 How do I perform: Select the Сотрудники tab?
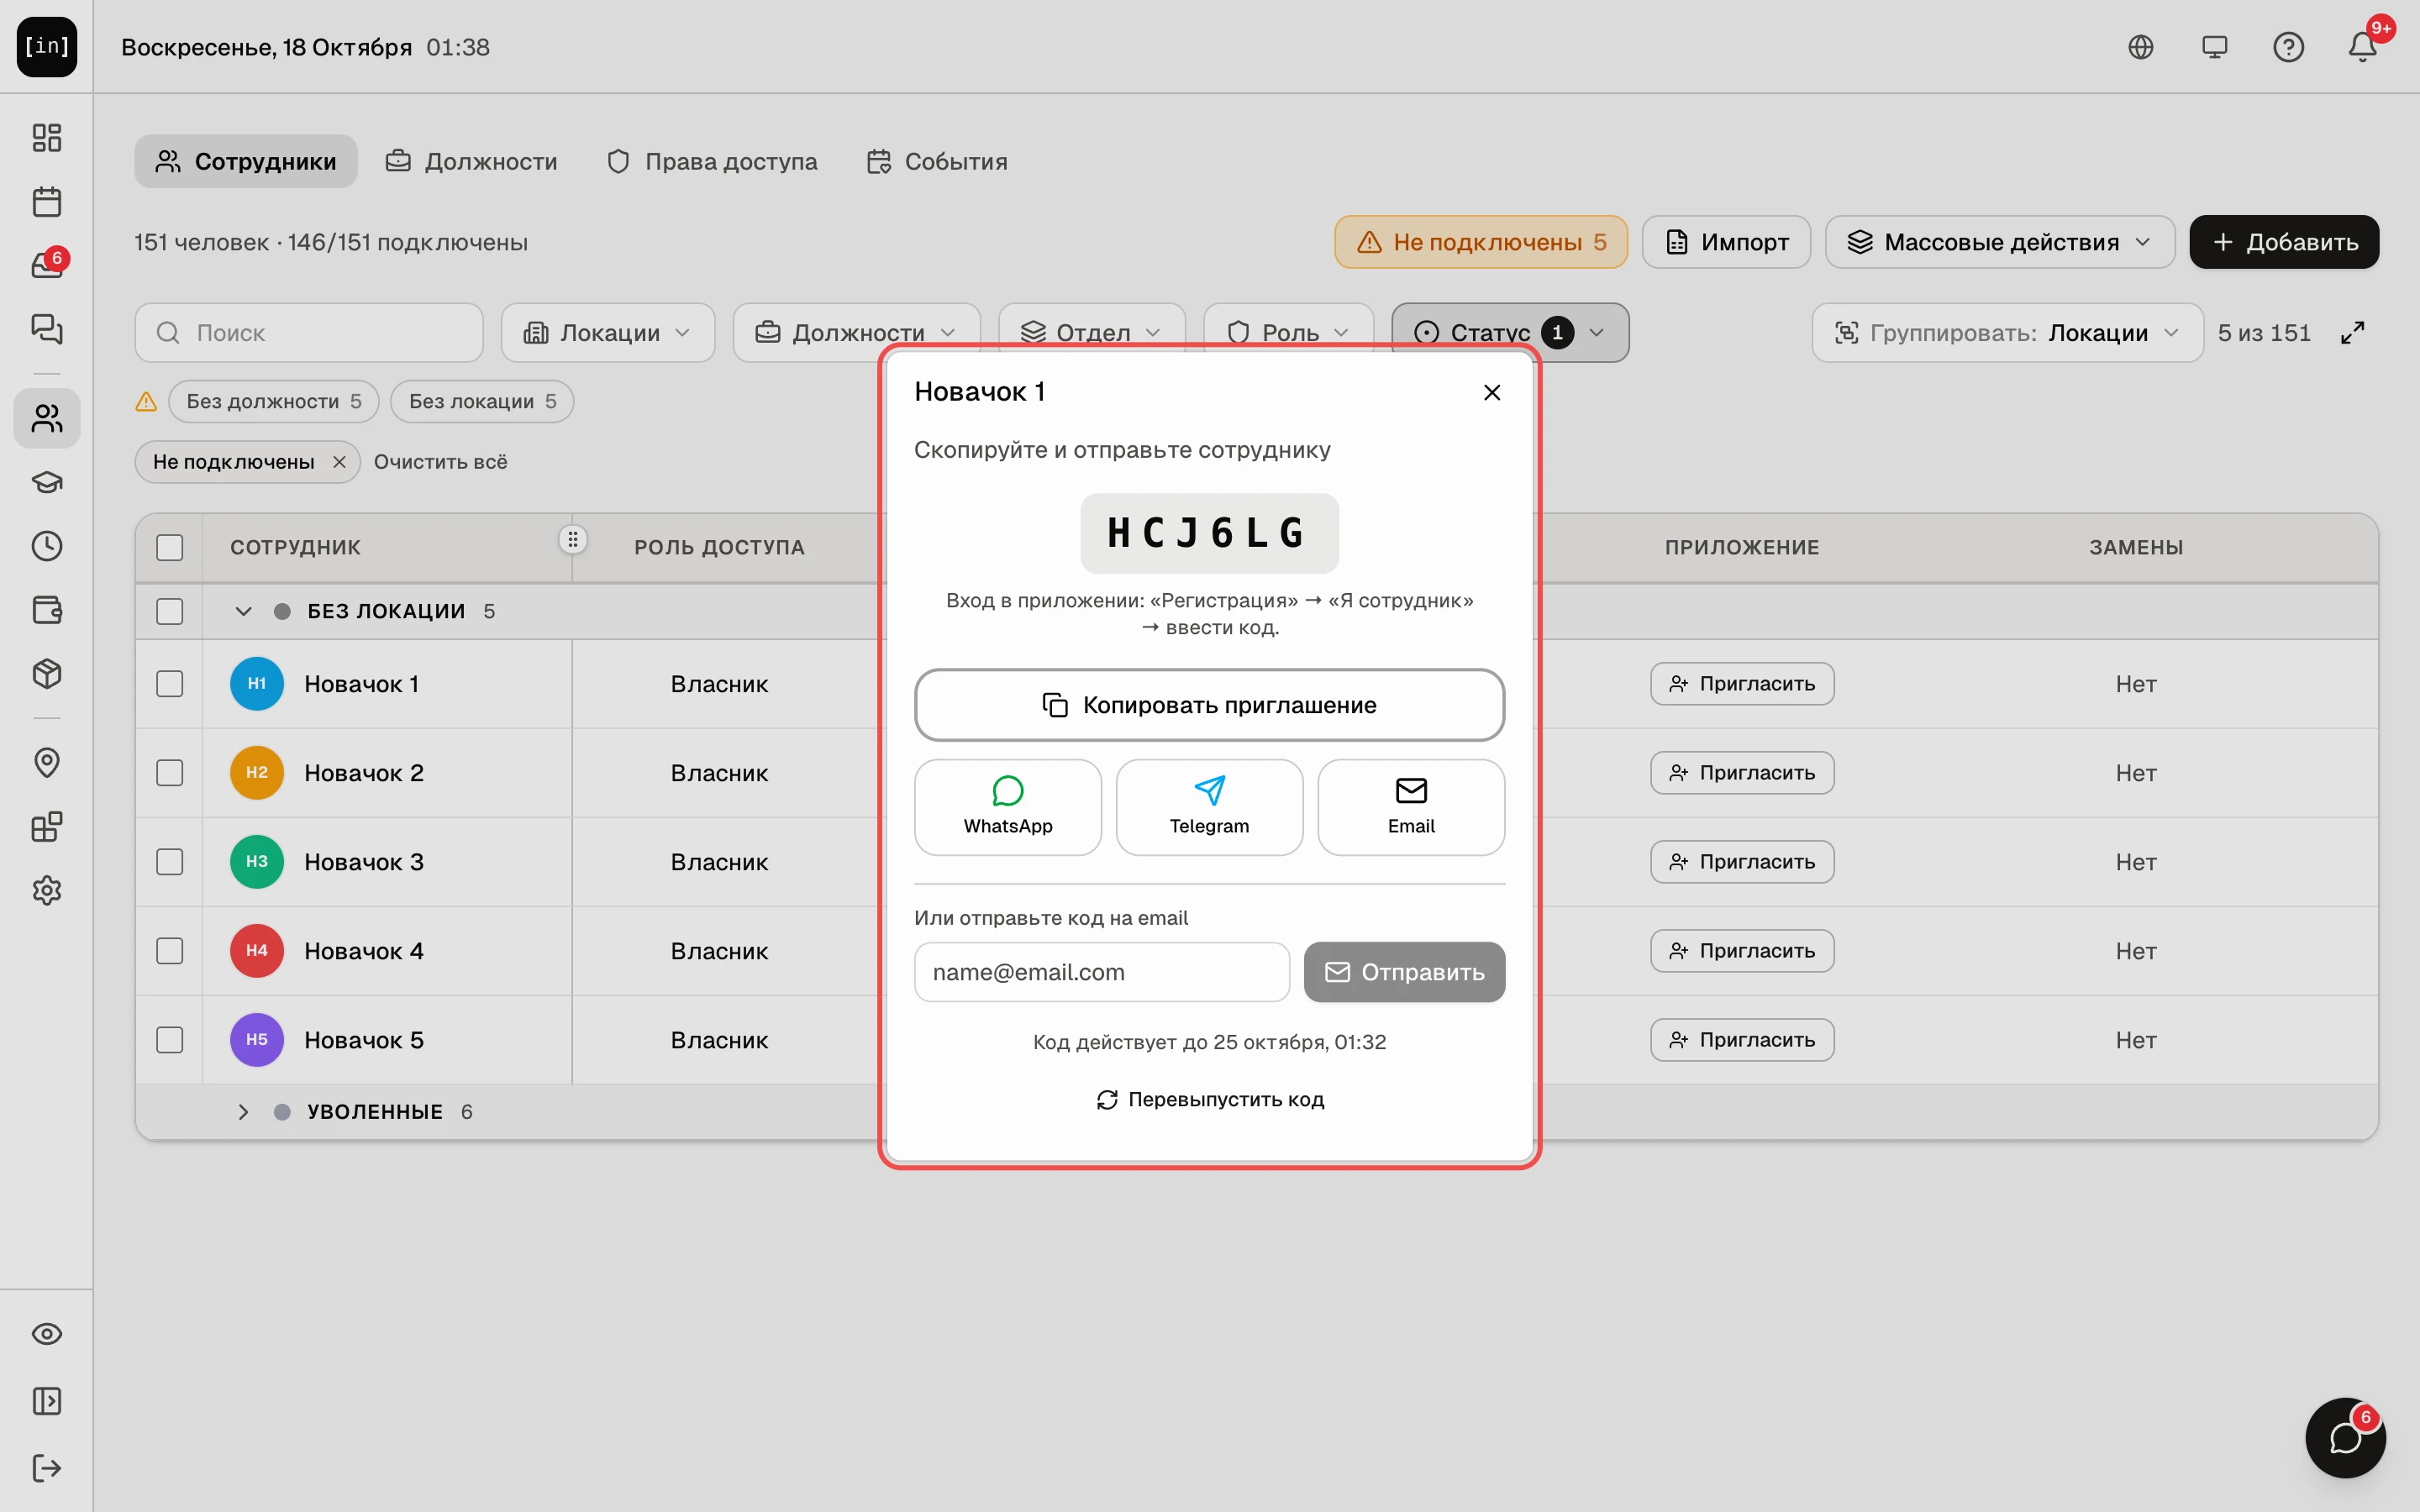pos(246,161)
